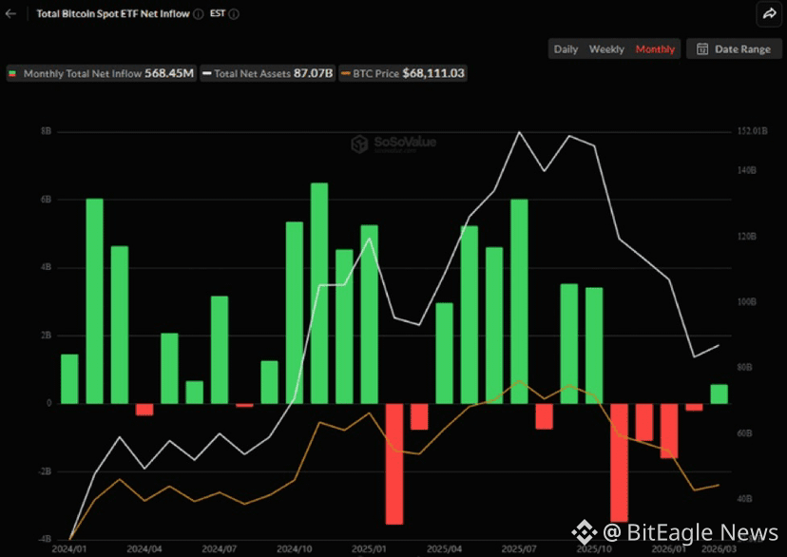
Task: Click the 152.01B right axis label
Action: (752, 131)
